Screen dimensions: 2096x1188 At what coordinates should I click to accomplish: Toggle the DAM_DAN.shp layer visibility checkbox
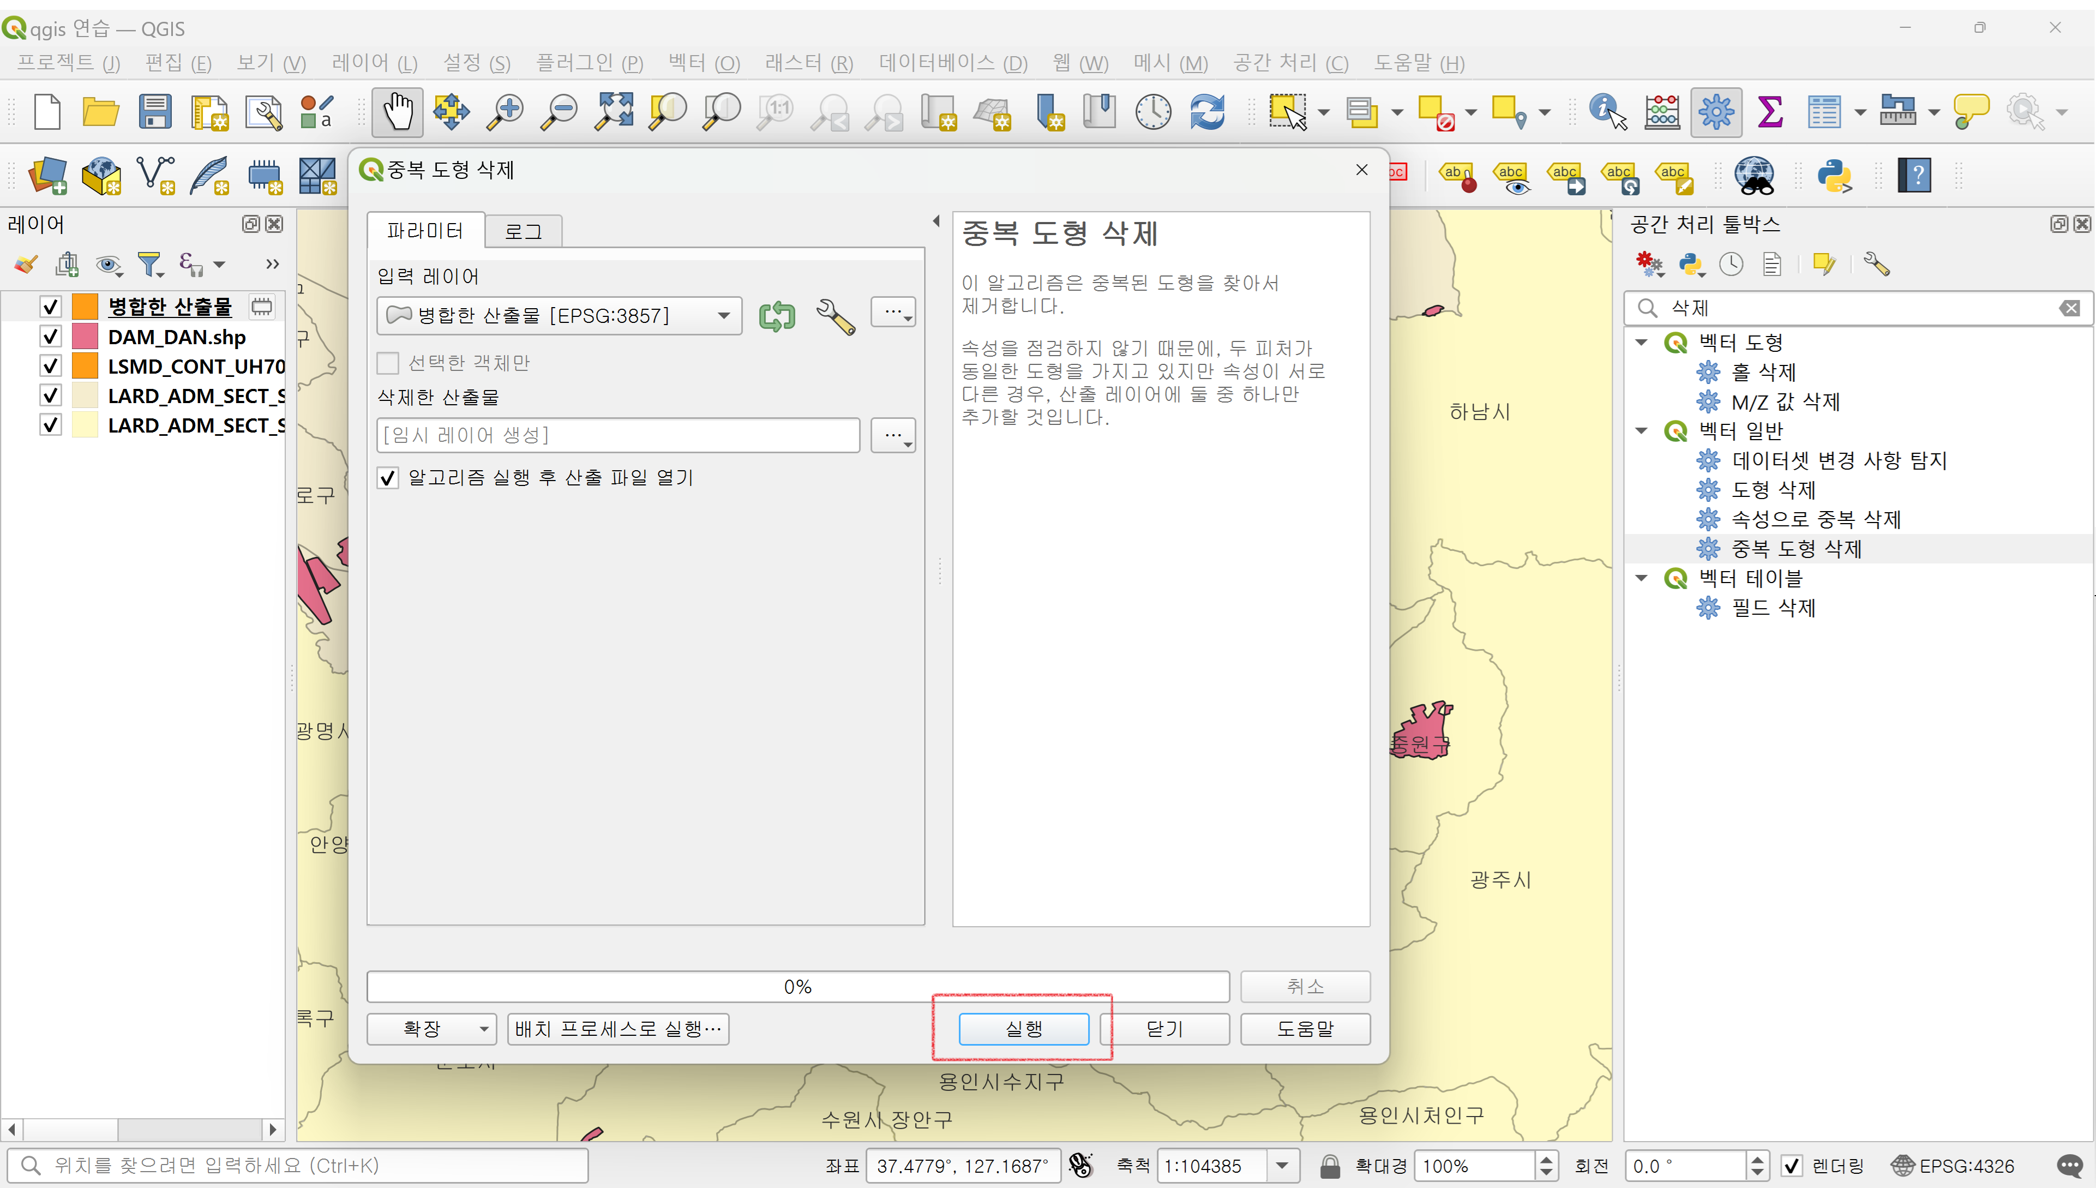(51, 337)
